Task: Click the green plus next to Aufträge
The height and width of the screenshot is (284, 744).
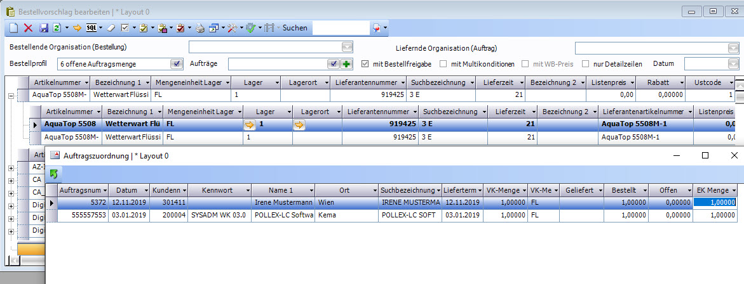Action: pyautogui.click(x=346, y=63)
